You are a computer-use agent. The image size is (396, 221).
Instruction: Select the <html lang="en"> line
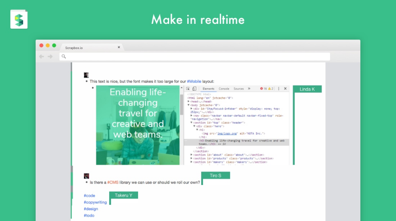click(x=210, y=98)
